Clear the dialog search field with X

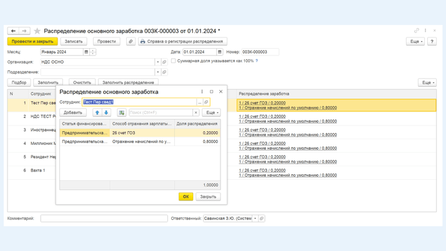click(x=196, y=113)
